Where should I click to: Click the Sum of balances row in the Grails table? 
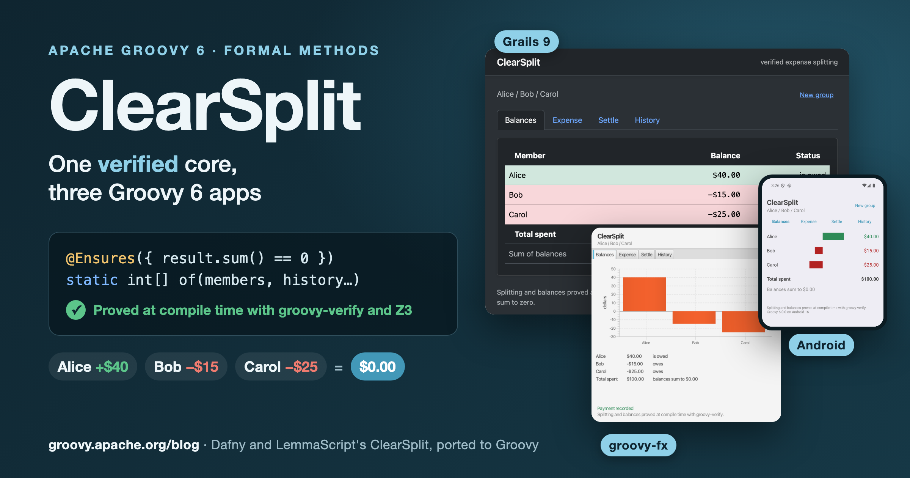[x=548, y=254]
